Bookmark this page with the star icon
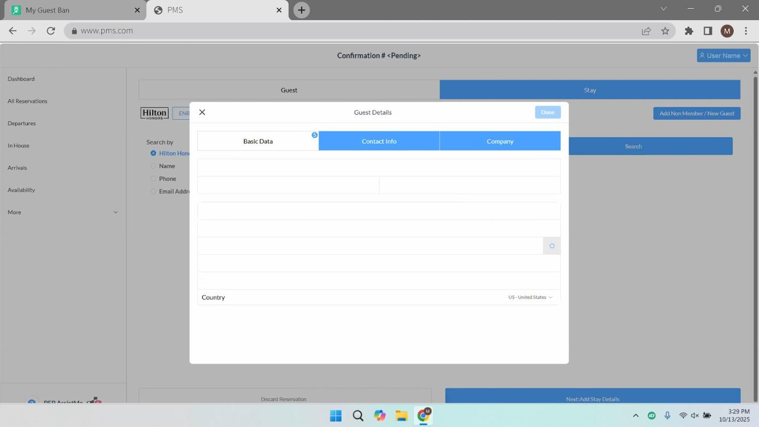 click(665, 31)
